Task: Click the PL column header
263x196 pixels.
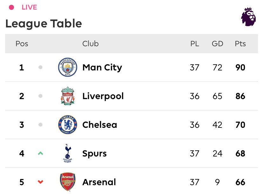Action: [195, 44]
